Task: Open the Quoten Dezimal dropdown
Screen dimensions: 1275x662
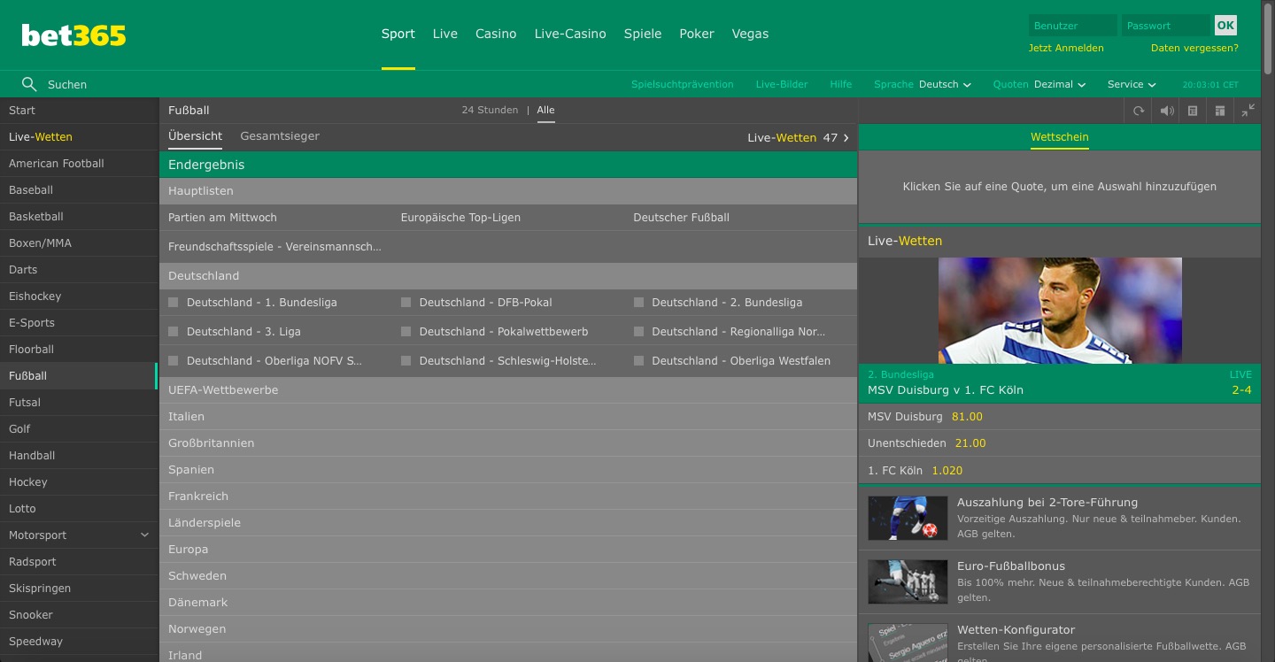Action: coord(1039,84)
